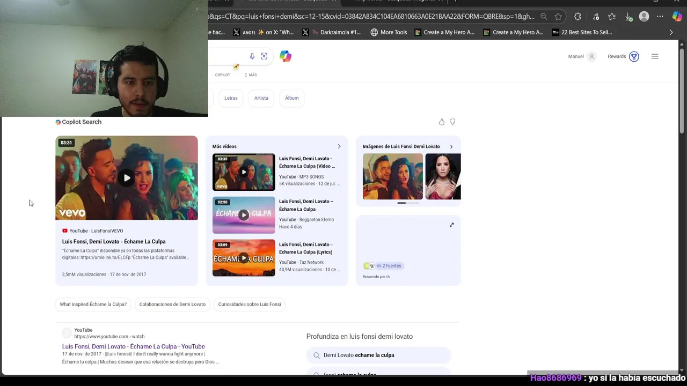
Task: Open first image of Luis Fonsi and Demi Lovato
Action: click(393, 177)
